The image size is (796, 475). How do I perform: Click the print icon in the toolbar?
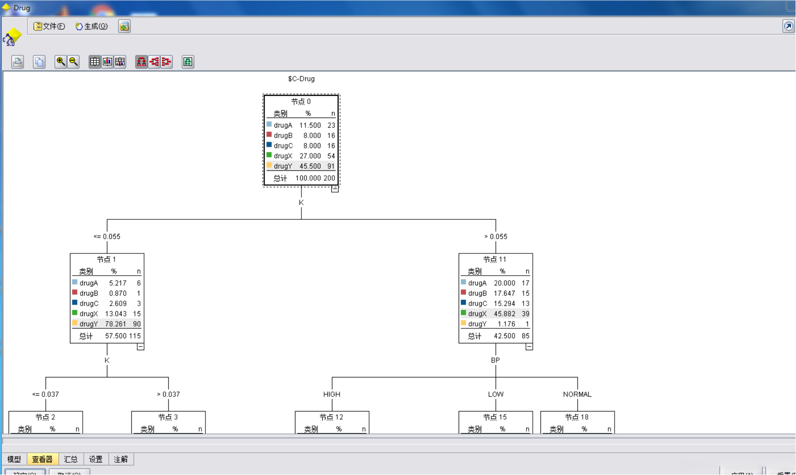tap(18, 62)
